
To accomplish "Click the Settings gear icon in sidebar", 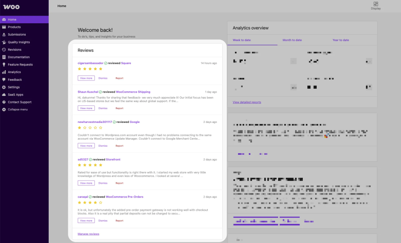I will pyautogui.click(x=4, y=87).
